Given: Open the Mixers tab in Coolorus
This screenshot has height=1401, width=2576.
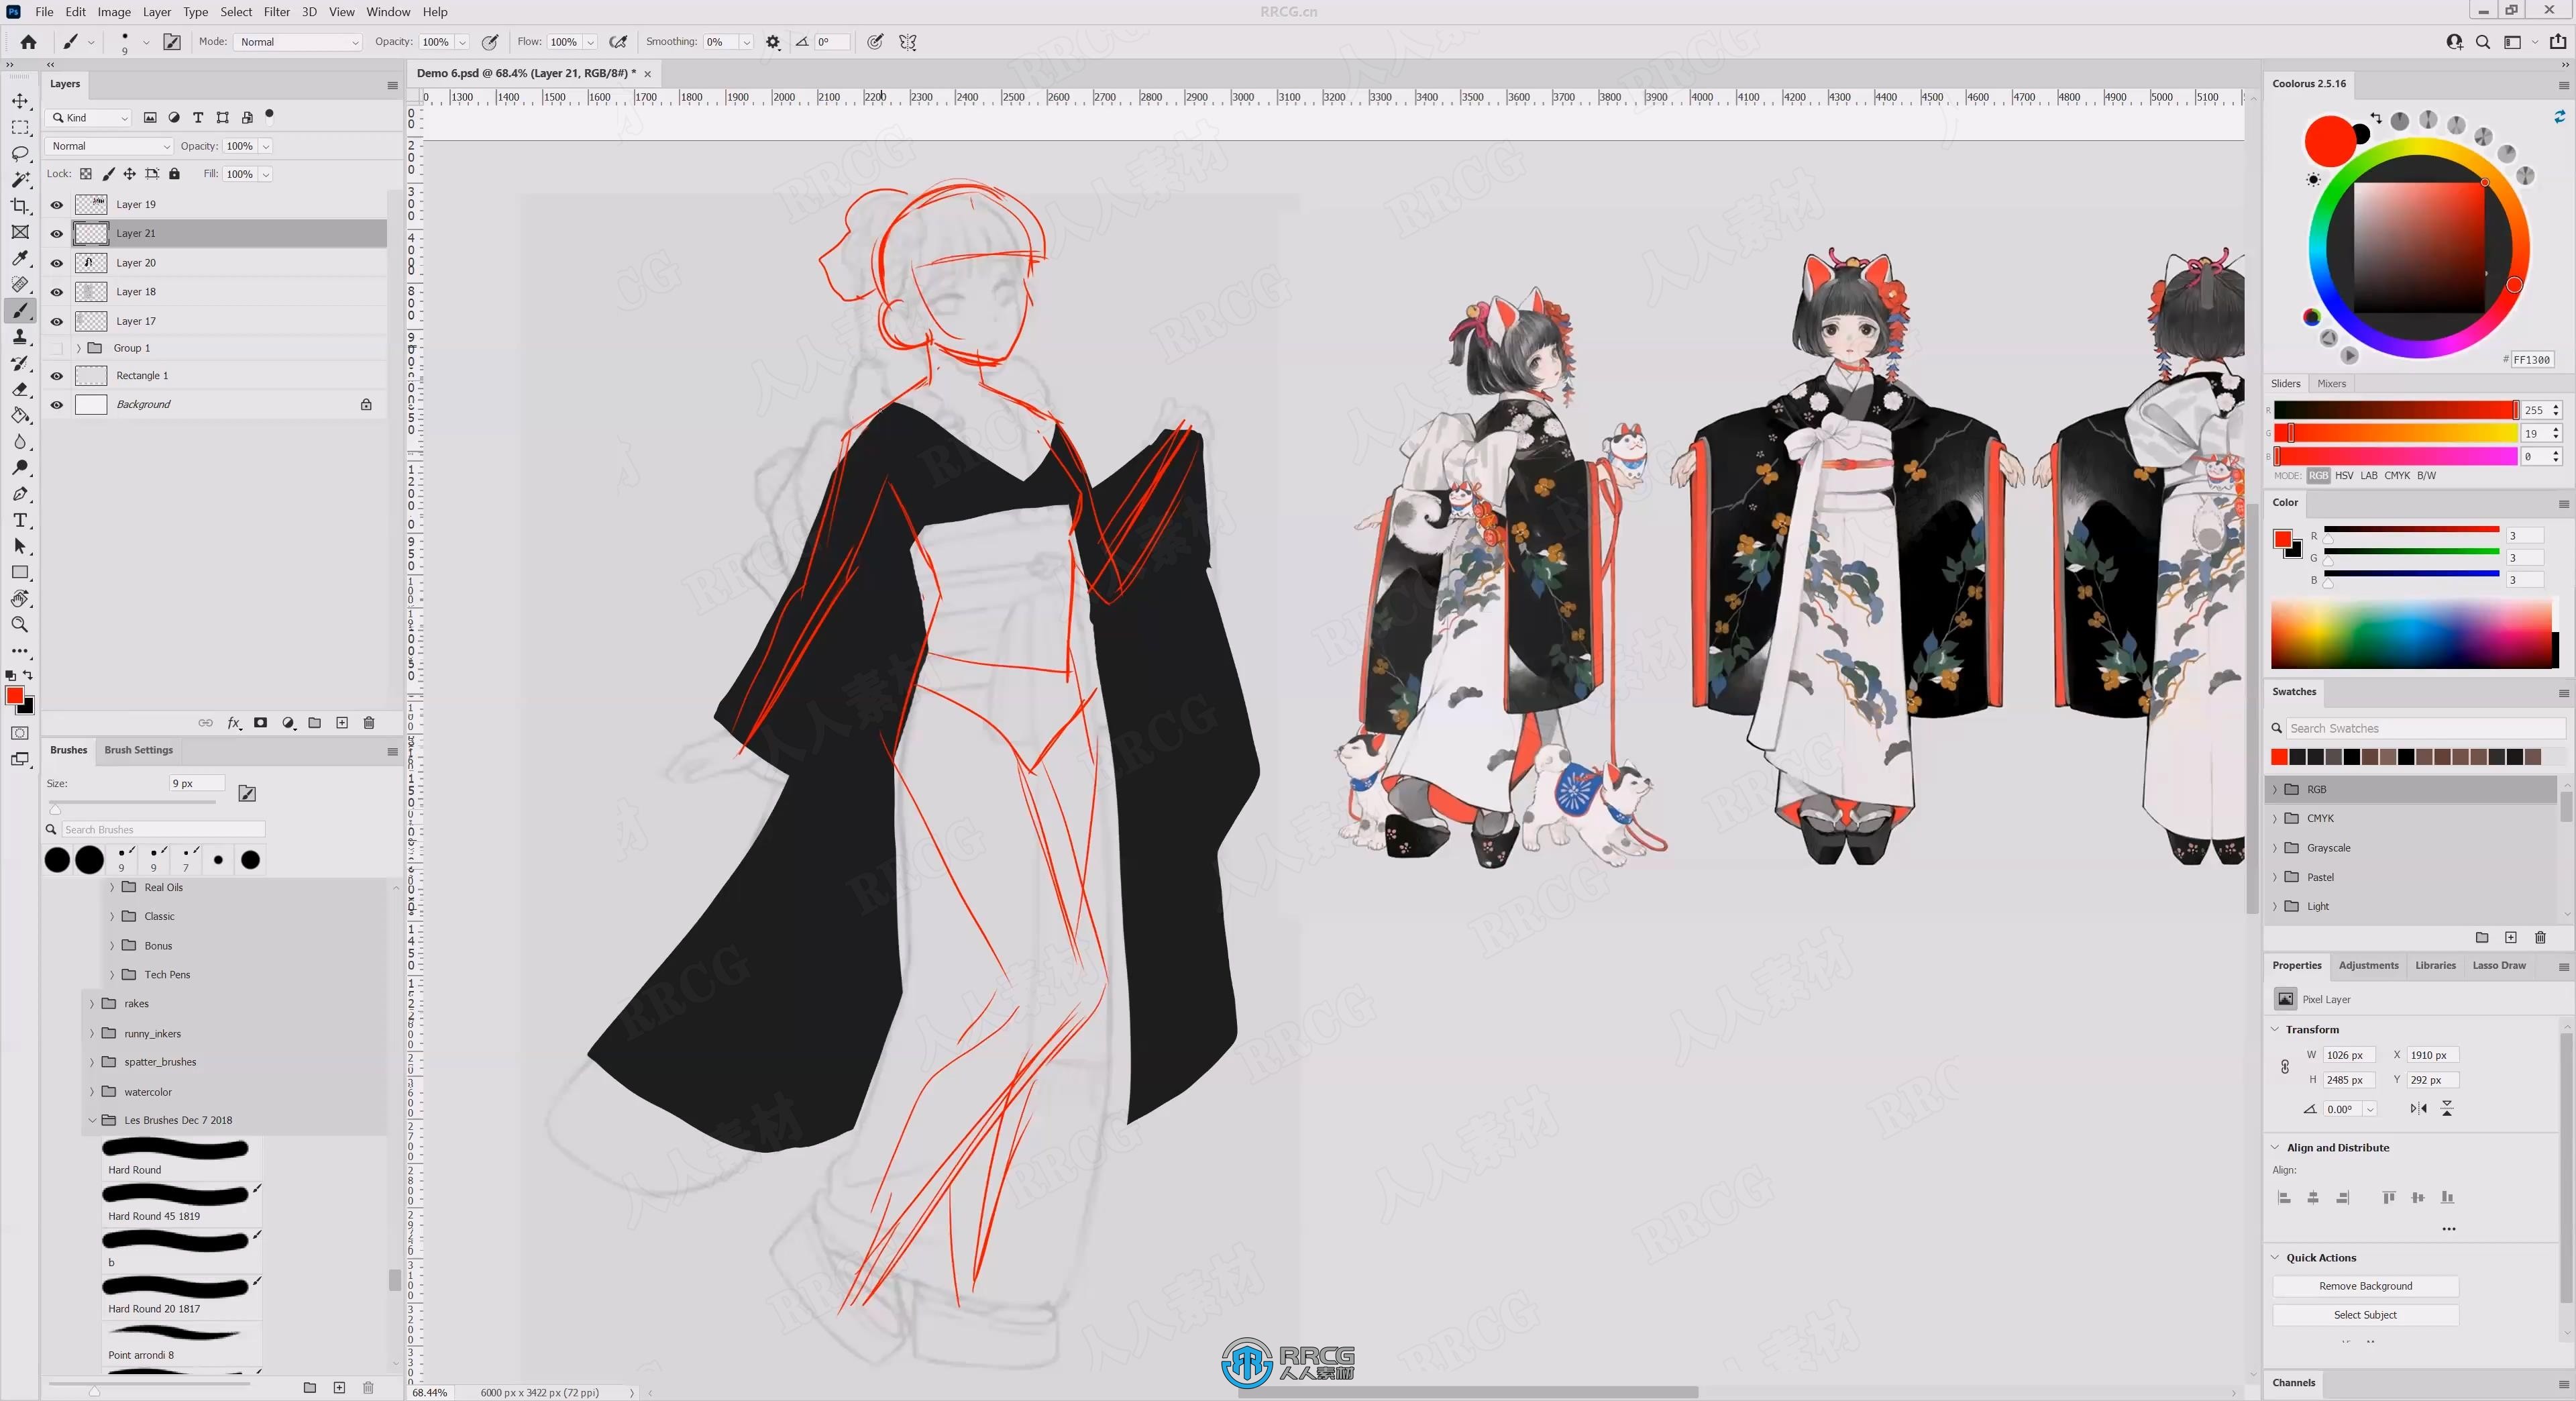Looking at the screenshot, I should [x=2331, y=384].
